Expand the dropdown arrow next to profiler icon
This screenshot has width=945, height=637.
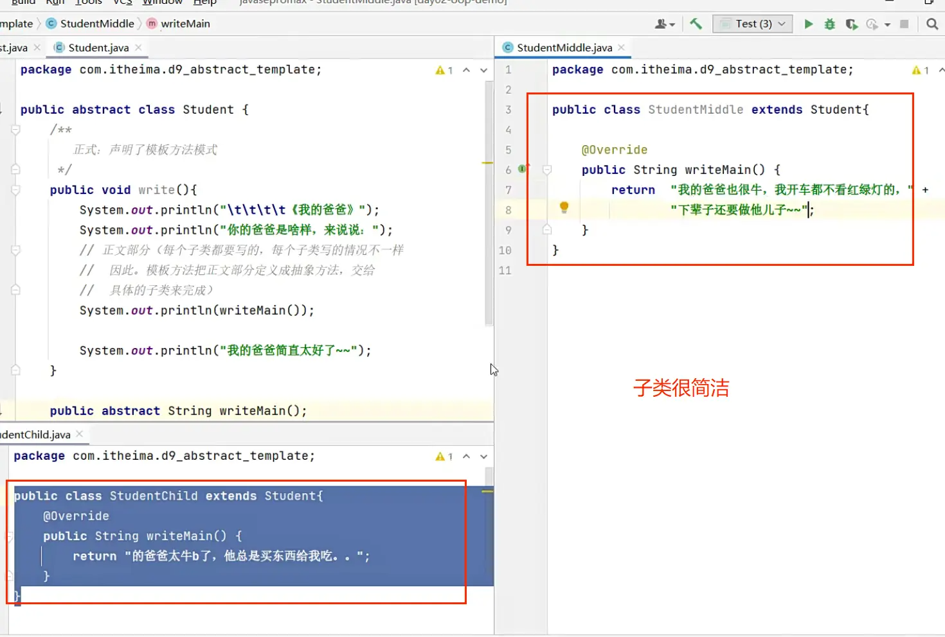(x=887, y=24)
